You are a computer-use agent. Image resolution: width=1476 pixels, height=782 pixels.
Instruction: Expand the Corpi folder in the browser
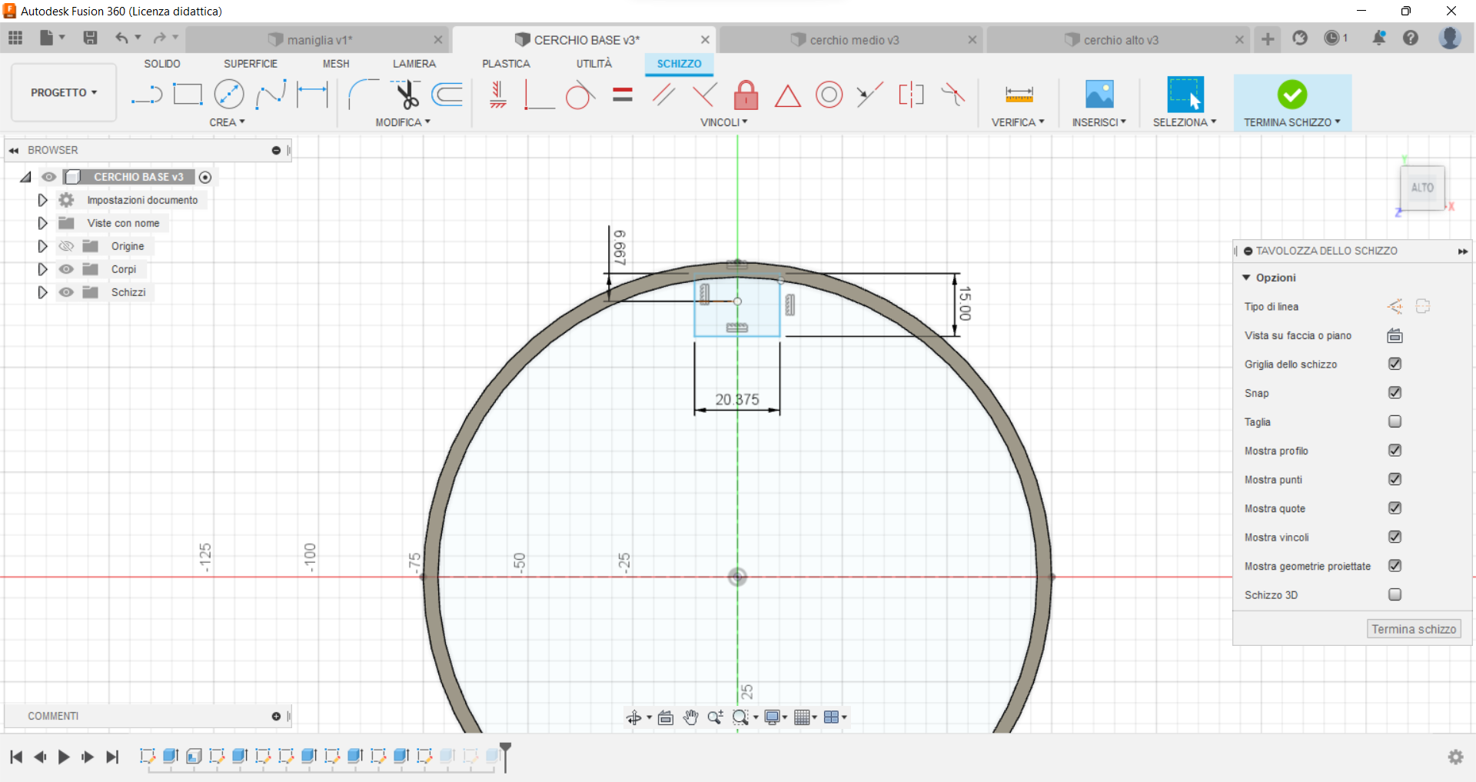42,269
